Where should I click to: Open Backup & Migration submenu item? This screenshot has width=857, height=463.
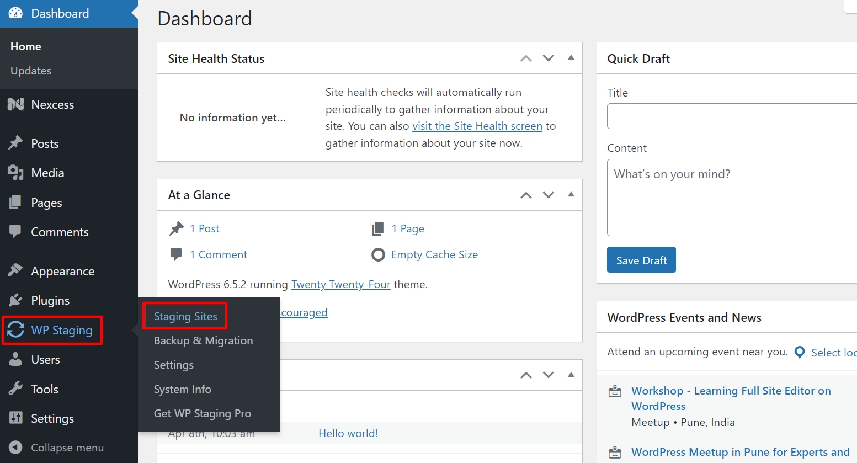203,340
